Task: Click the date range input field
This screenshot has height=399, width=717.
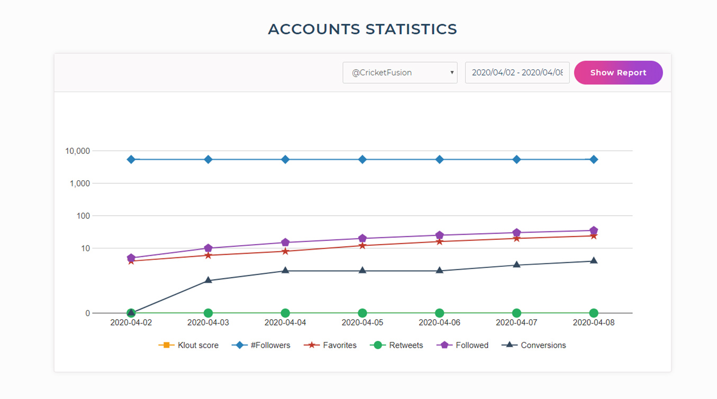Action: (x=517, y=72)
